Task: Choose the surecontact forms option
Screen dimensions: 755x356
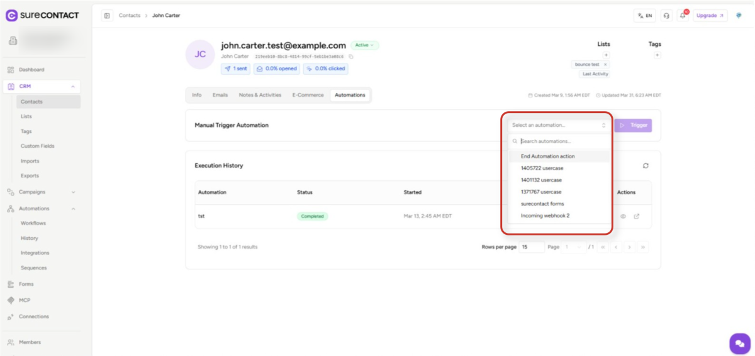Action: coord(559,204)
